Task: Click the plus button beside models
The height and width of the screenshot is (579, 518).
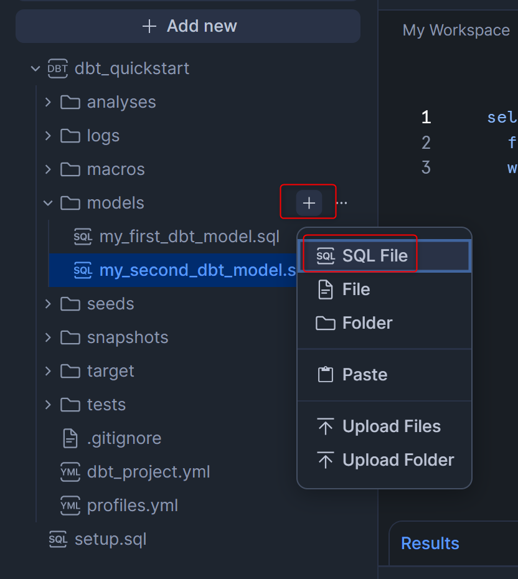Action: [x=309, y=203]
